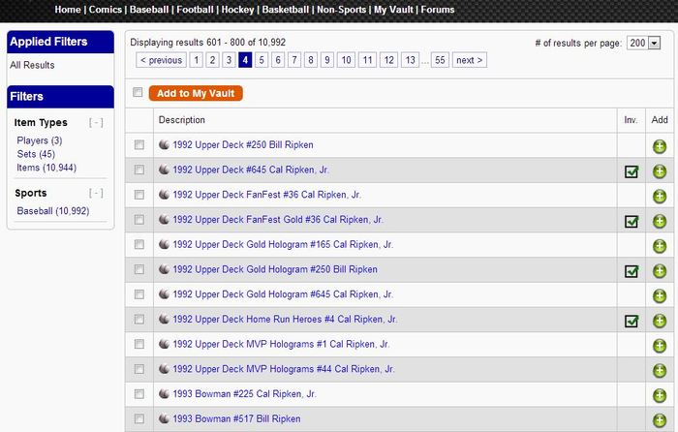Jump to results page 55

pos(440,60)
